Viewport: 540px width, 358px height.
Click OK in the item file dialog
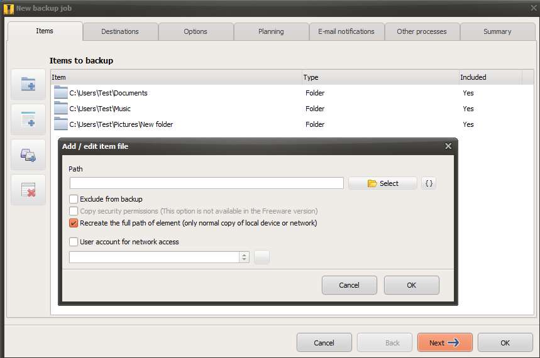click(x=412, y=285)
